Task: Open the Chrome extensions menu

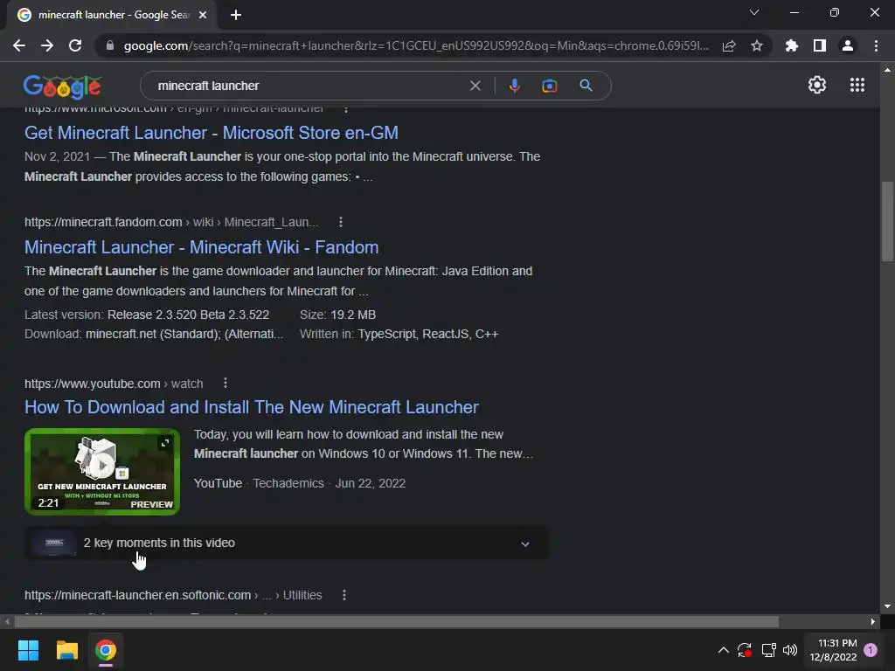Action: [792, 45]
